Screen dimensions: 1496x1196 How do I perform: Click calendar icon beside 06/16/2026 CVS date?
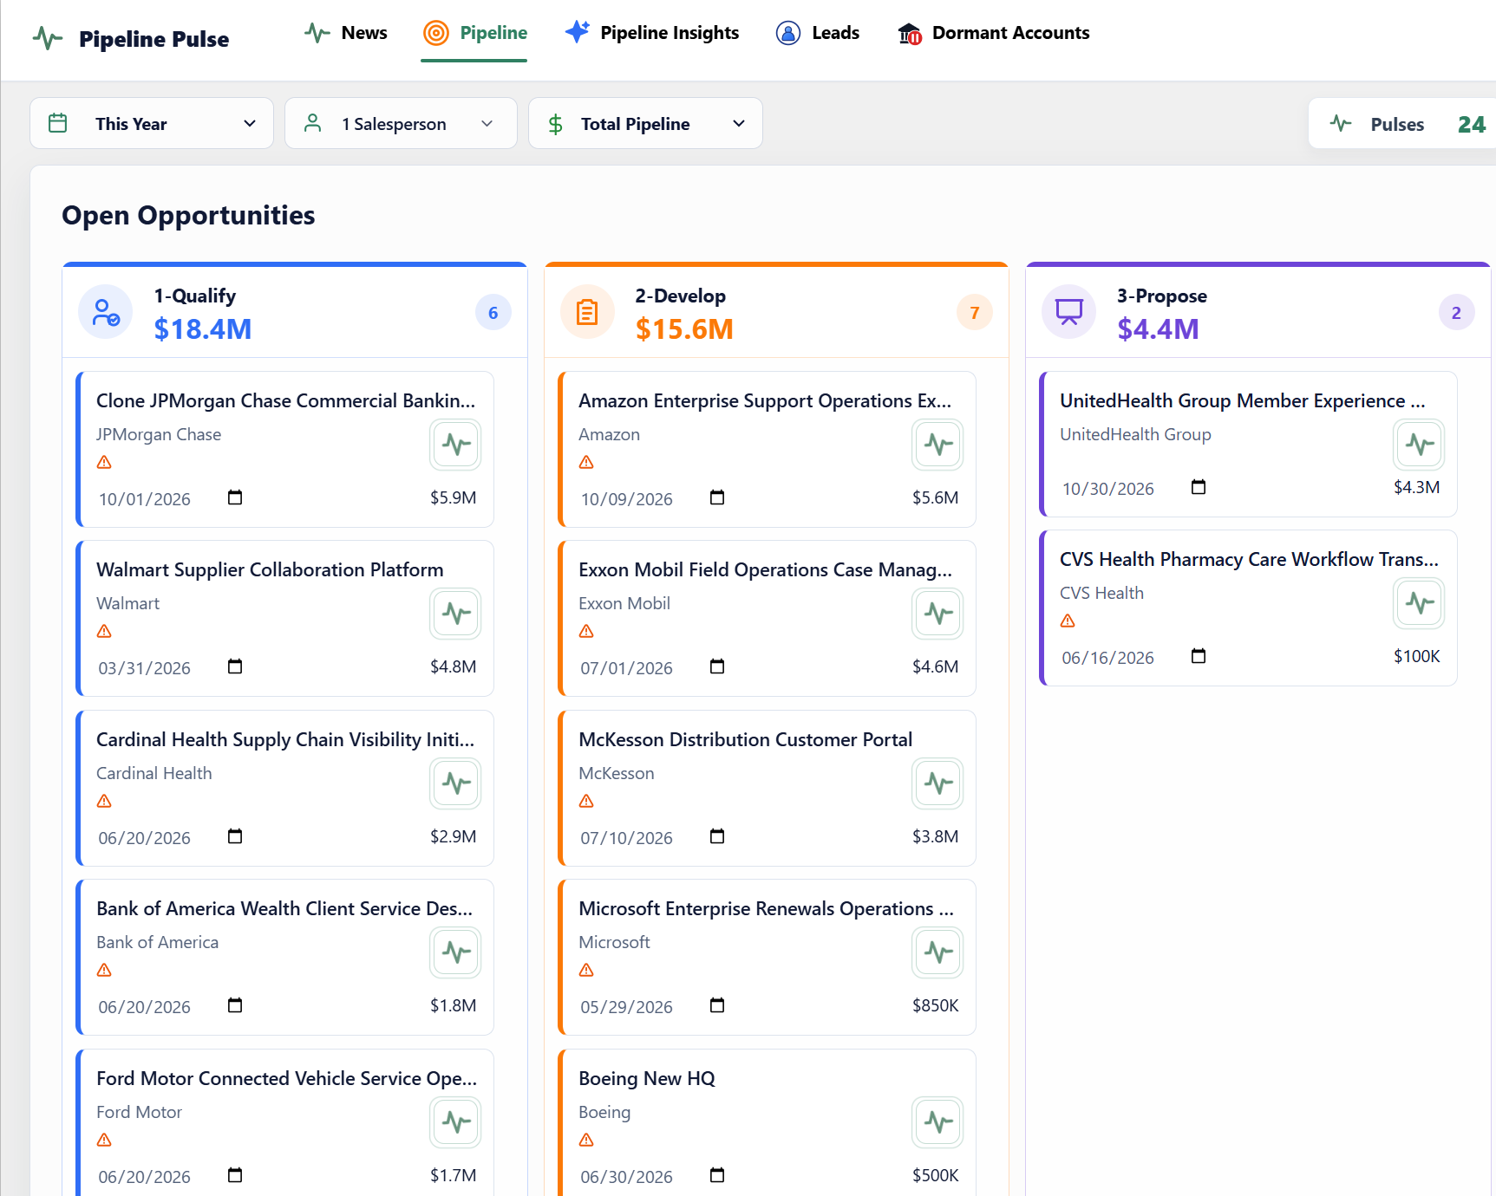[x=1199, y=656]
